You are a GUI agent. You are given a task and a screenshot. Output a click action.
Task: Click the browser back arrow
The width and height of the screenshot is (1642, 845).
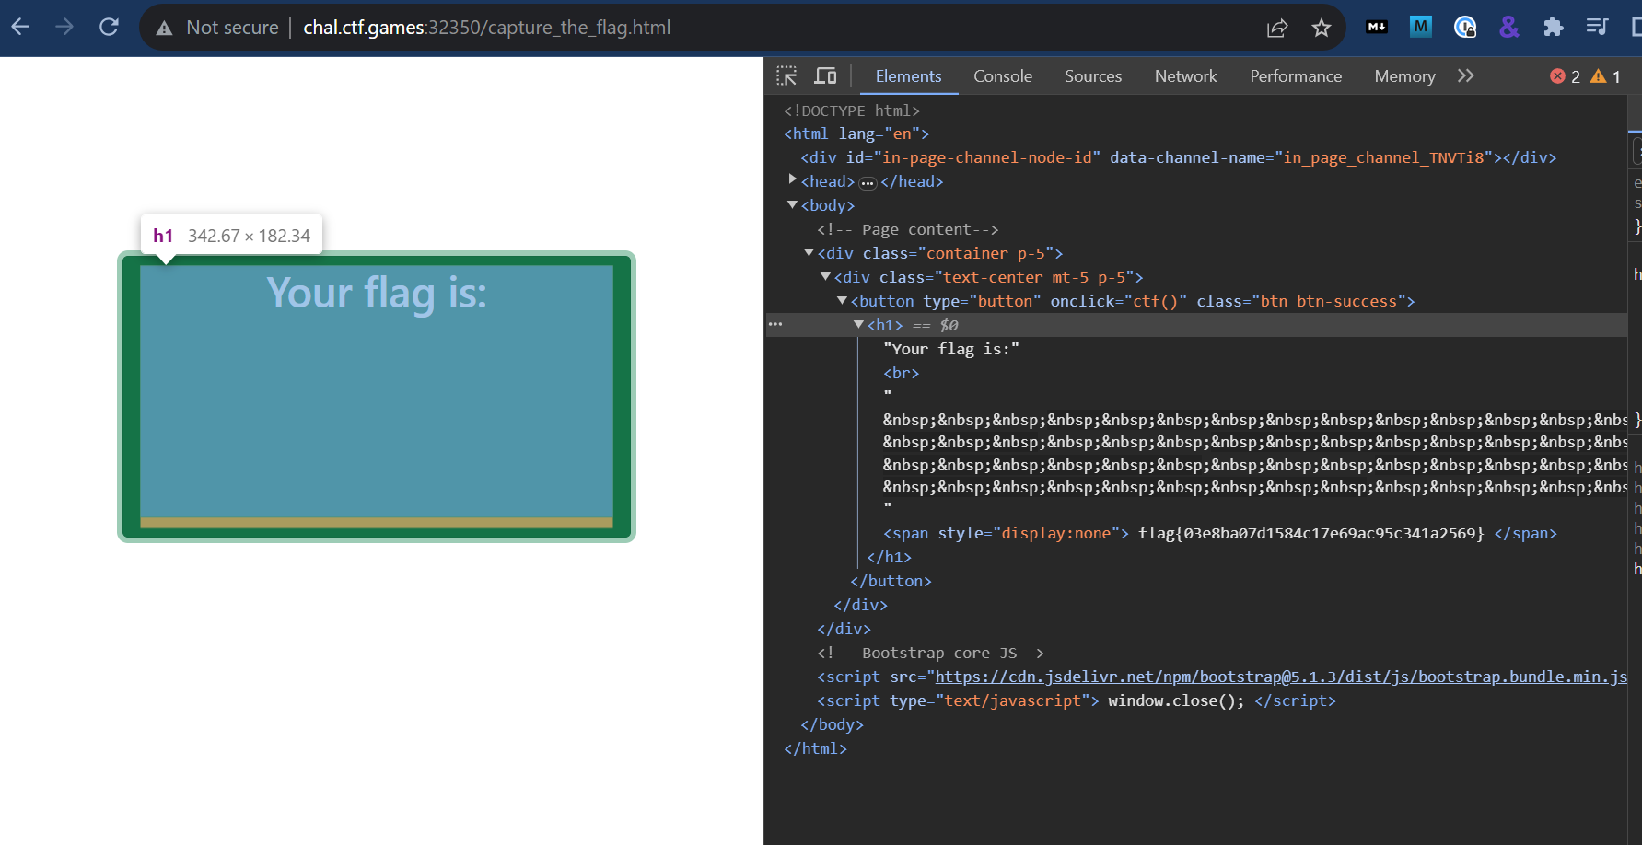click(x=20, y=28)
